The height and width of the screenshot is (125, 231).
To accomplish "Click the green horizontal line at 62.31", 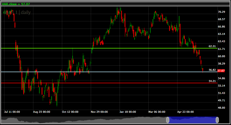I will click(x=109, y=48).
